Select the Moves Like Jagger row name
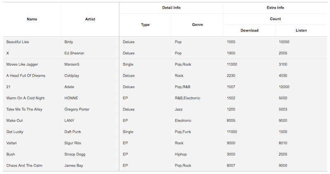Screen dimensions: 330x174 click(x=22, y=65)
